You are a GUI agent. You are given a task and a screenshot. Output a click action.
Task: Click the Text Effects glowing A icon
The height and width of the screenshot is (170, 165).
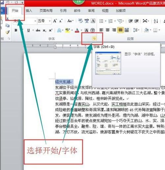(x=59, y=30)
